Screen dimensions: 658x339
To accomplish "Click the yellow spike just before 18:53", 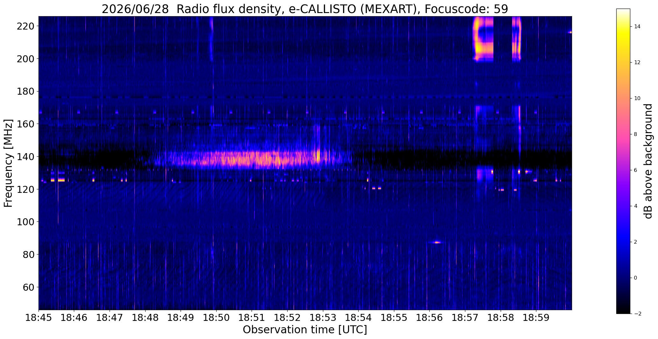I will [318, 156].
